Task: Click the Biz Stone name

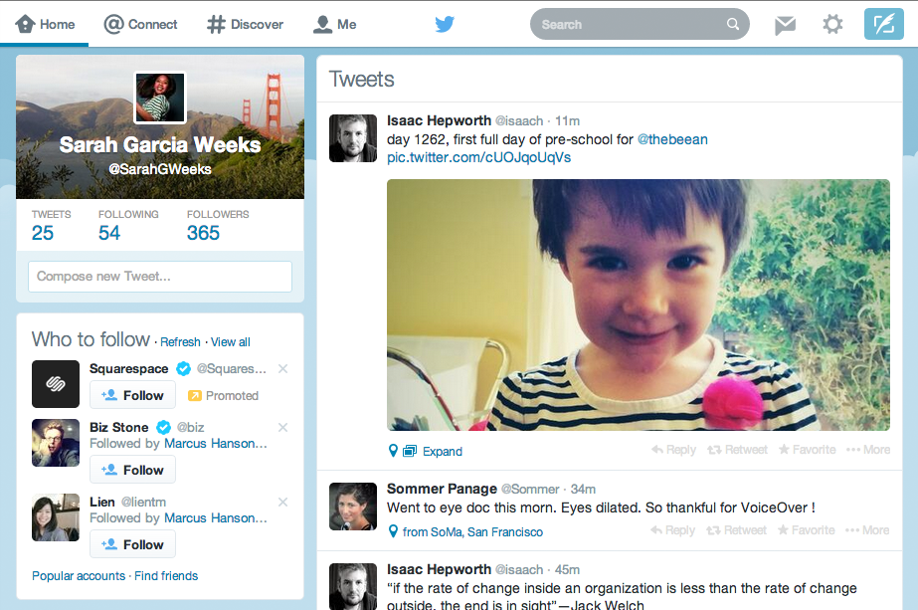Action: (x=118, y=427)
